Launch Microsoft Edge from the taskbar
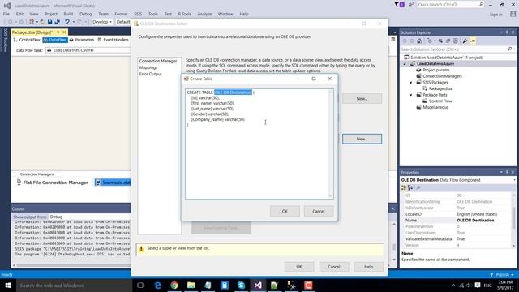 [157, 285]
